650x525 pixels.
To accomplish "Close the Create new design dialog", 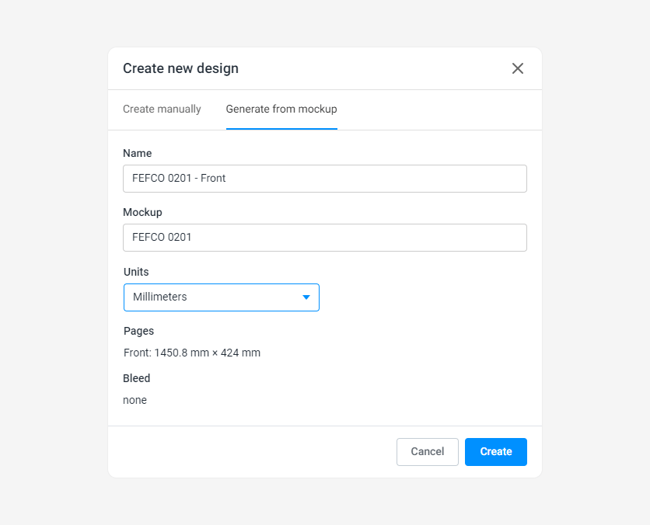I will coord(517,68).
